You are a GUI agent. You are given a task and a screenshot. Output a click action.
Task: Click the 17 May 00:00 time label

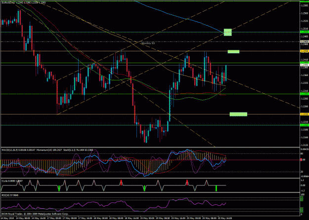click(x=54, y=218)
